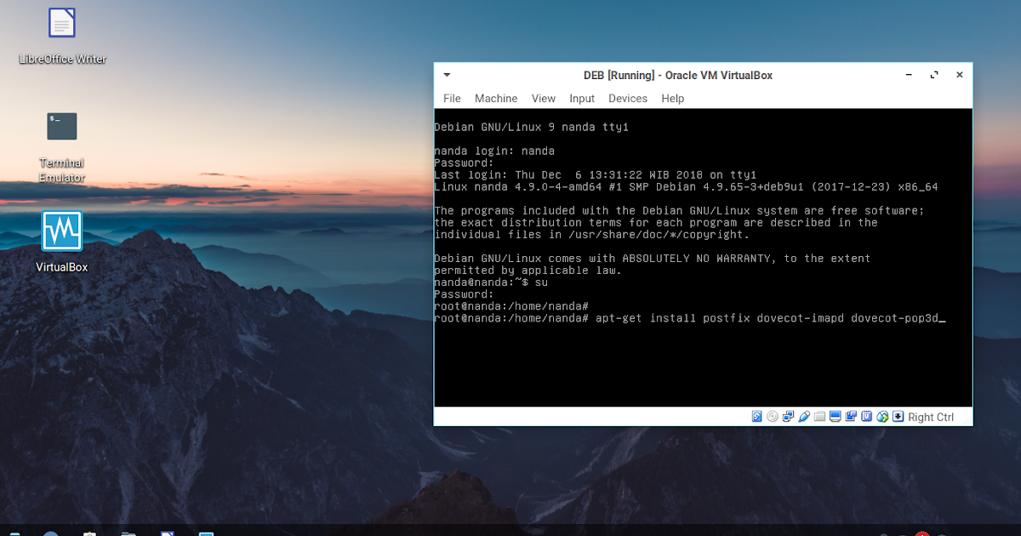Click the hard disk activity indicator

click(x=757, y=417)
